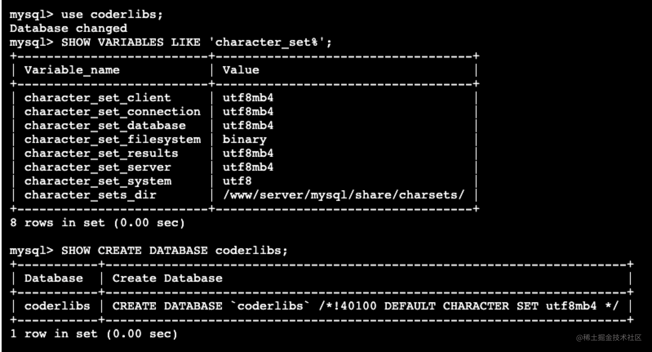Click the Variable_name column header
The image size is (652, 352).
click(x=72, y=70)
